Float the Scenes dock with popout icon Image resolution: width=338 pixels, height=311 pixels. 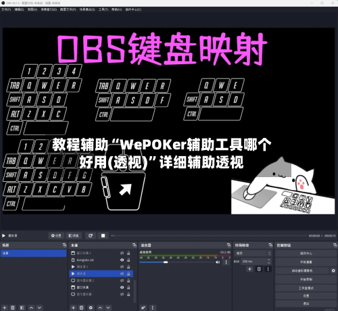tap(64, 245)
